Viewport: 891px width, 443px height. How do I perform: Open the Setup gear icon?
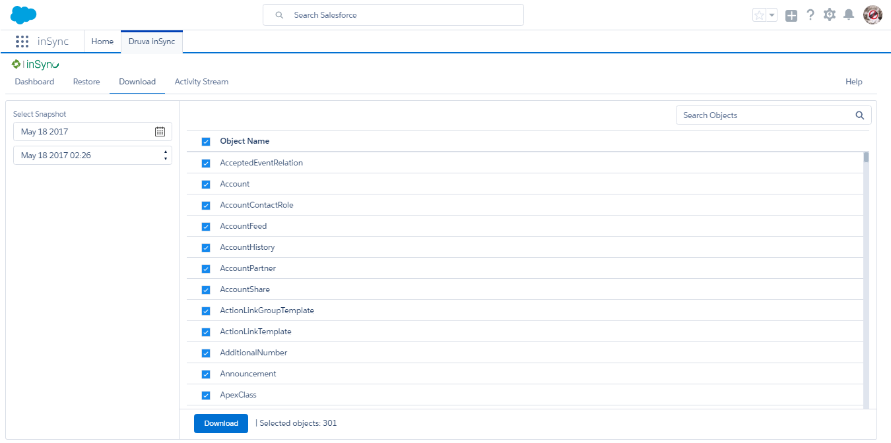tap(830, 15)
